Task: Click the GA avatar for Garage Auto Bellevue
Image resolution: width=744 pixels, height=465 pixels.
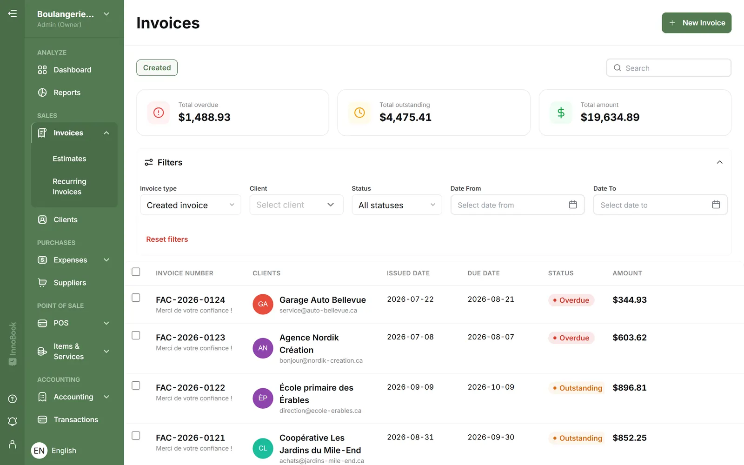Action: [263, 304]
